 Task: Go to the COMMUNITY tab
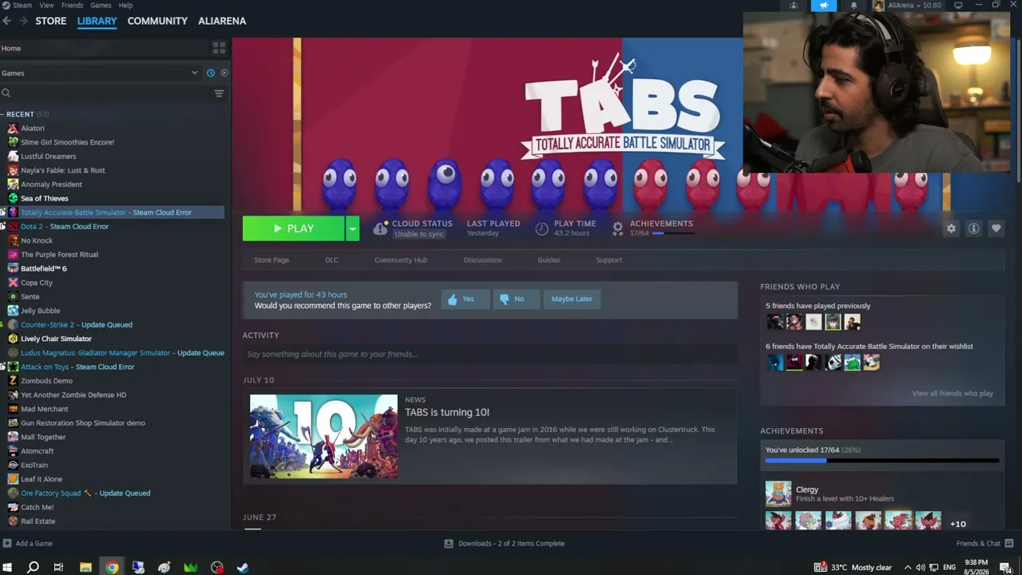157,21
